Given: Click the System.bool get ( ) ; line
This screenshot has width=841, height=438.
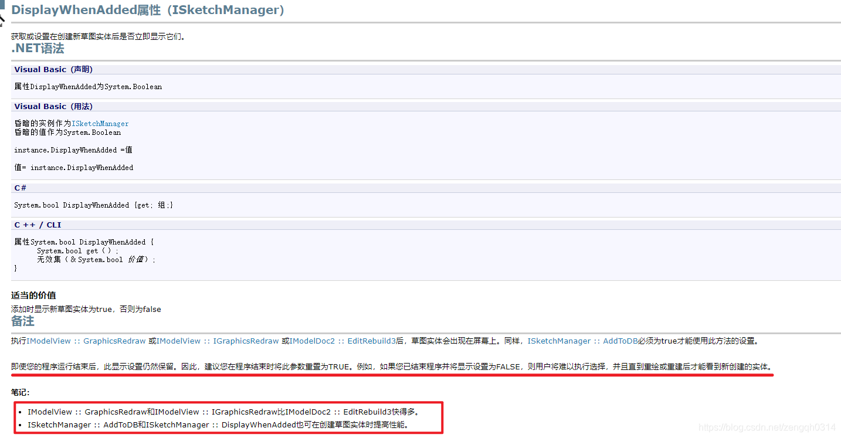Looking at the screenshot, I should 77,250.
